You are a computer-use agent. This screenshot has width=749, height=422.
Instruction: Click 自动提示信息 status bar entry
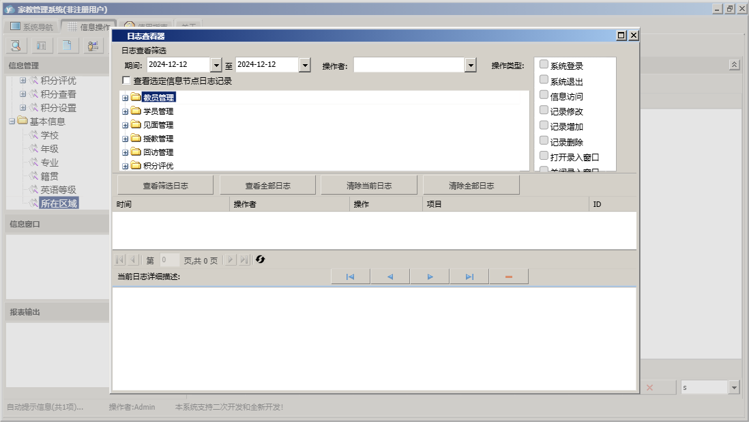(45, 407)
